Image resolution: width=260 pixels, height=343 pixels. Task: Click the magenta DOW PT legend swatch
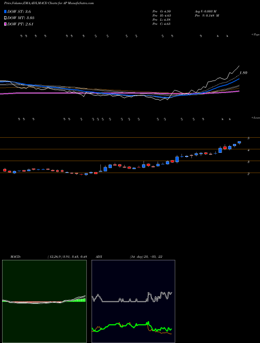click(x=6, y=24)
